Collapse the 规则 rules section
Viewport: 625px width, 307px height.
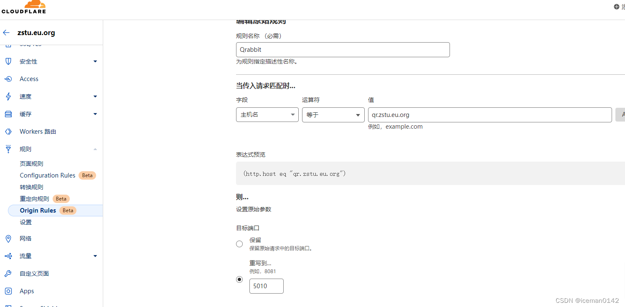coord(25,149)
